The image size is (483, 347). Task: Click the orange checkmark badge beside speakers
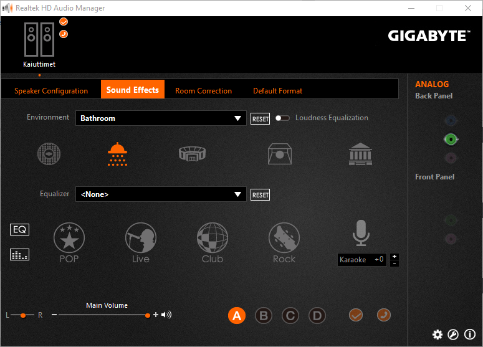click(x=64, y=22)
